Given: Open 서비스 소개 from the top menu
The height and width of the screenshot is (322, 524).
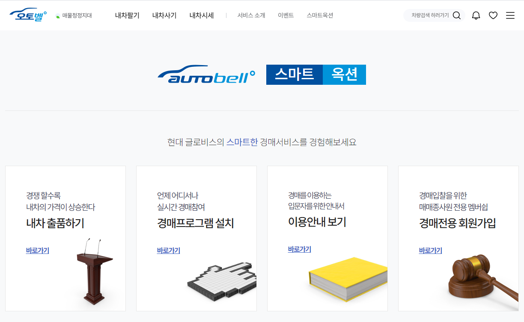Looking at the screenshot, I should [x=251, y=15].
